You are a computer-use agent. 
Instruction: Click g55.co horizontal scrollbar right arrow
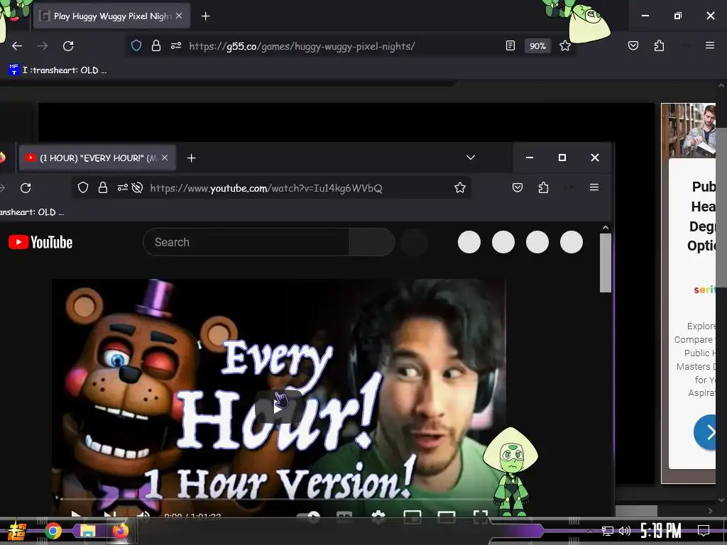[x=710, y=511]
